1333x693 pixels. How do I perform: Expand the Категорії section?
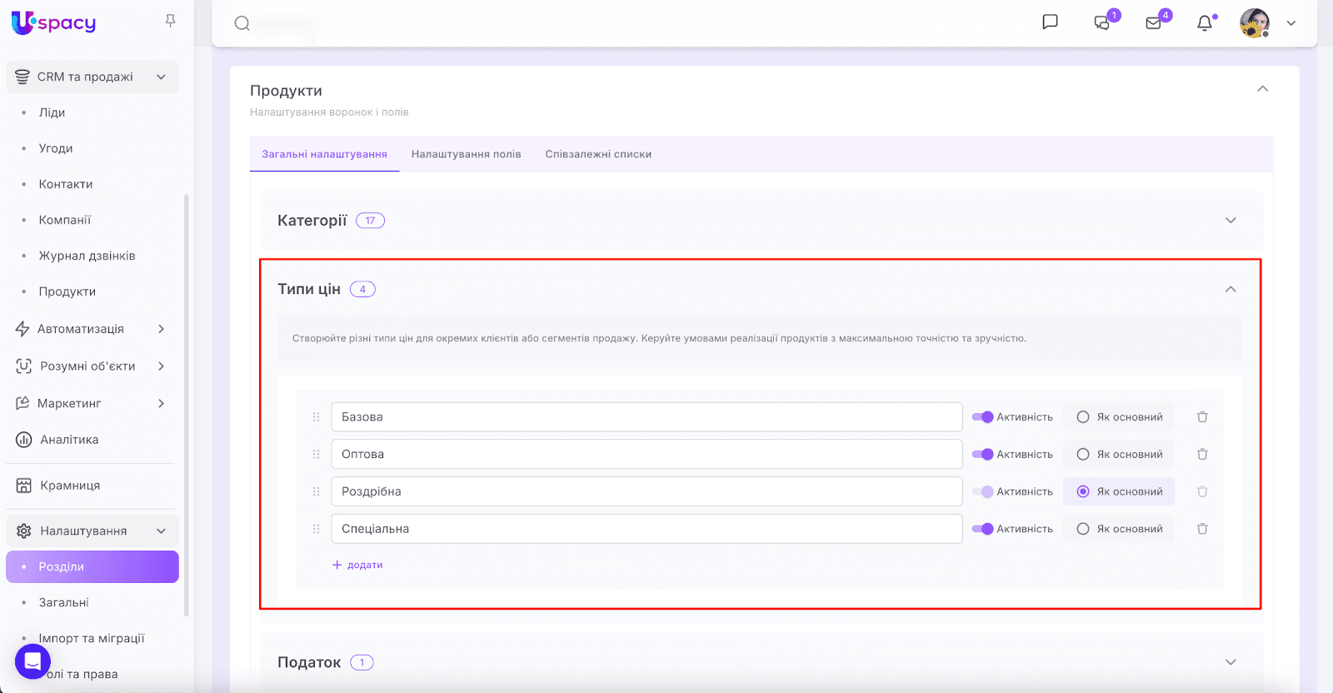pos(1231,221)
